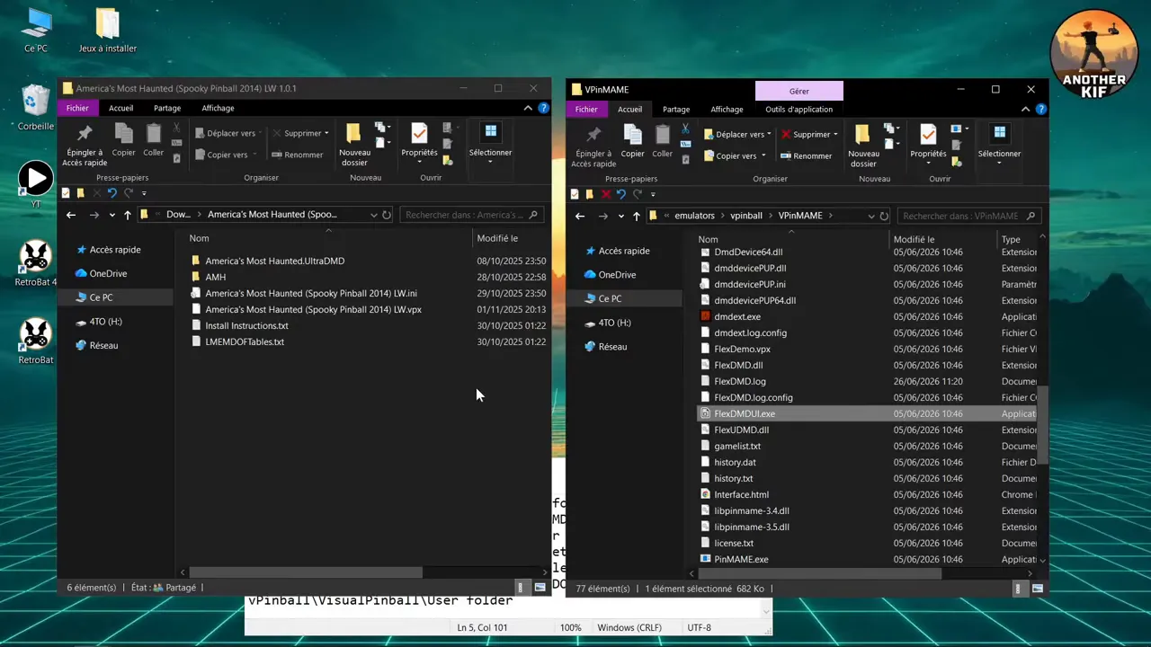Open RetroBat 4 desktop shortcut

point(36,263)
